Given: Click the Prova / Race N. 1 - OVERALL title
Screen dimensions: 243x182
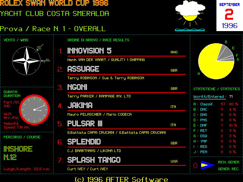Looking at the screenshot, I should coord(53,29).
